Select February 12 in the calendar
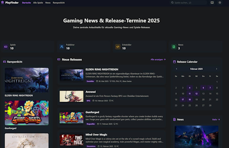Viewport: 229px width, 148px height. coord(196,94)
